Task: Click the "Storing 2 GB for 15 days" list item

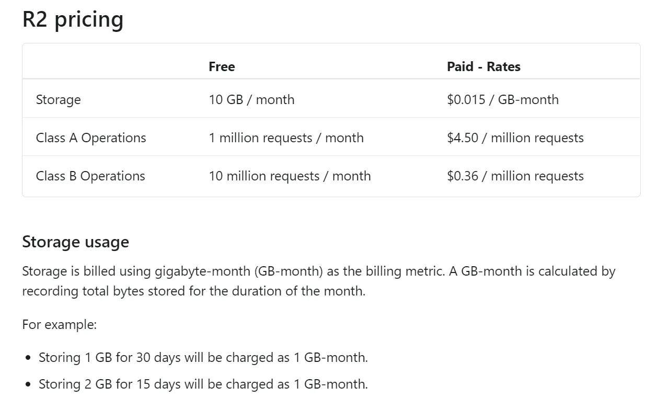Action: point(203,384)
